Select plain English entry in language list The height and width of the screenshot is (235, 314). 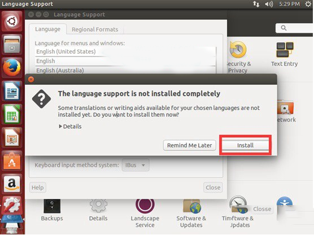125,61
